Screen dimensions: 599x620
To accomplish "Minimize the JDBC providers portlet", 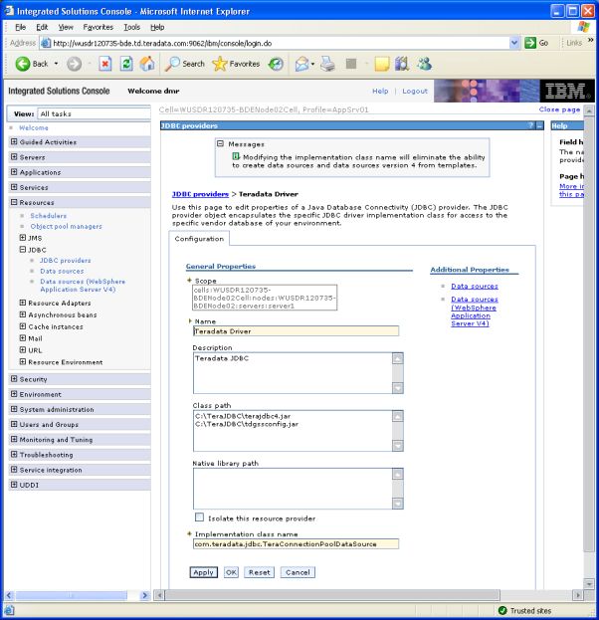I will [x=539, y=125].
